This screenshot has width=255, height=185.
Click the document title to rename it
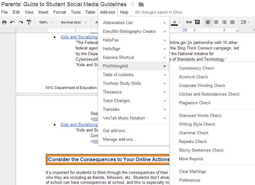(x=64, y=4)
